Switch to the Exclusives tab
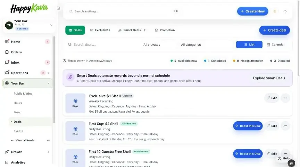Screen dimensions: 300x167 tap(100, 30)
